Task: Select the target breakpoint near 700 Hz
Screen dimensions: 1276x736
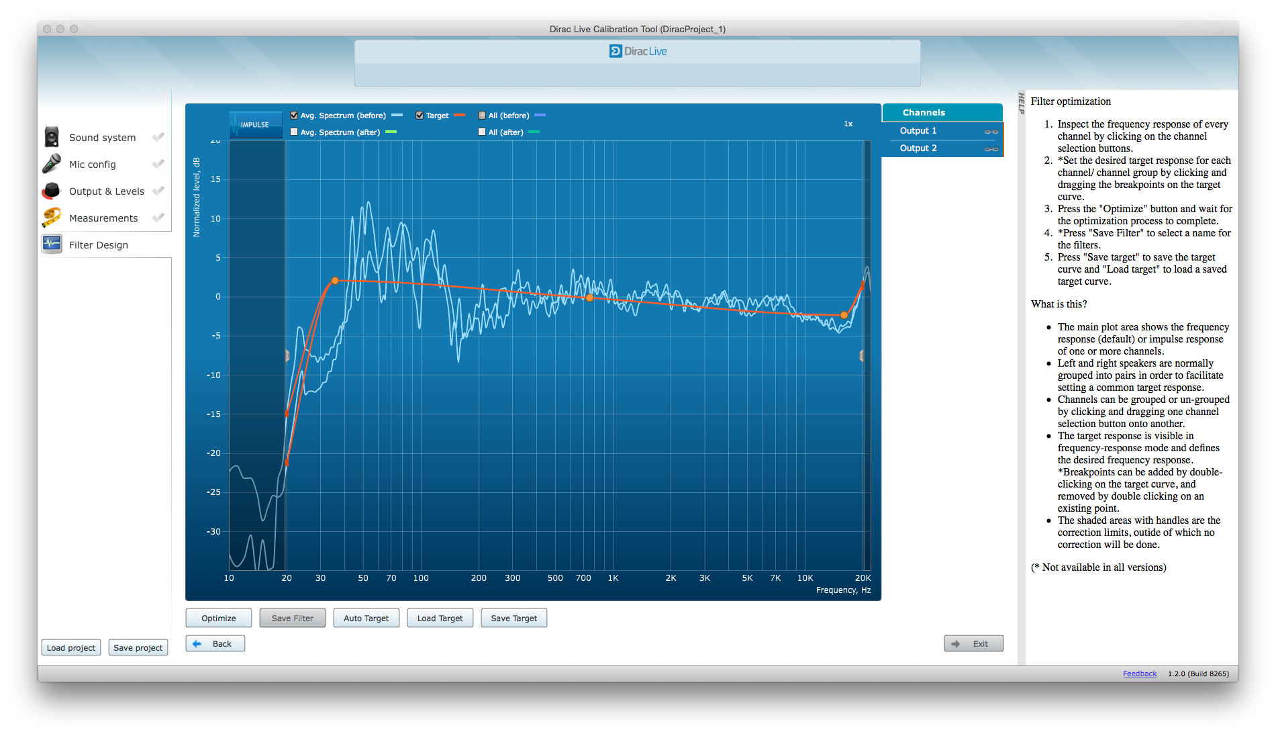Action: click(589, 297)
